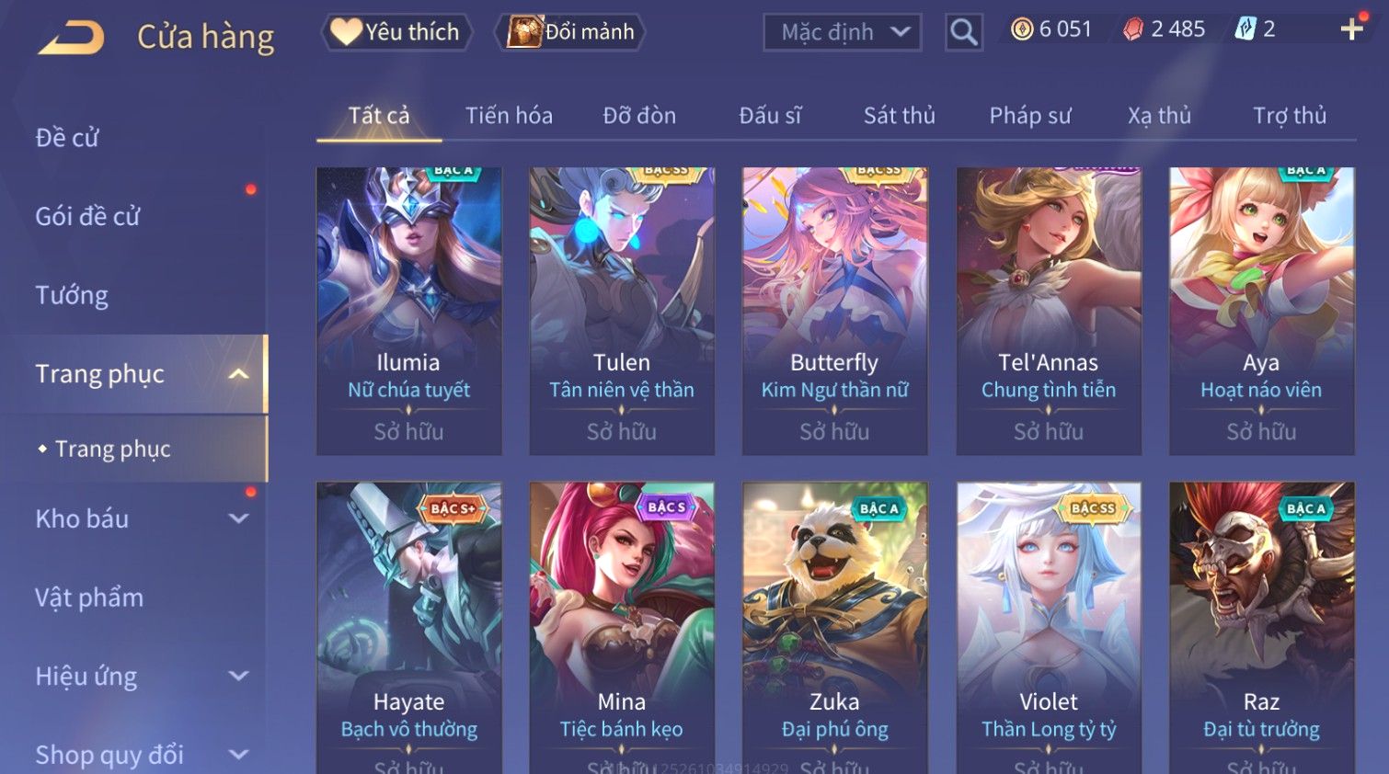Open Tướng in the sidebar

click(x=72, y=295)
